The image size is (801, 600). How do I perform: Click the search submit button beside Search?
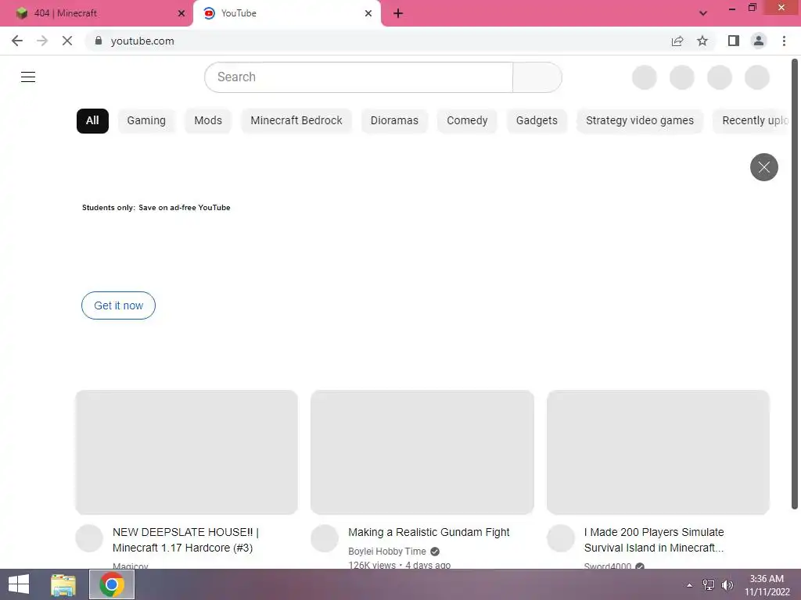point(537,77)
